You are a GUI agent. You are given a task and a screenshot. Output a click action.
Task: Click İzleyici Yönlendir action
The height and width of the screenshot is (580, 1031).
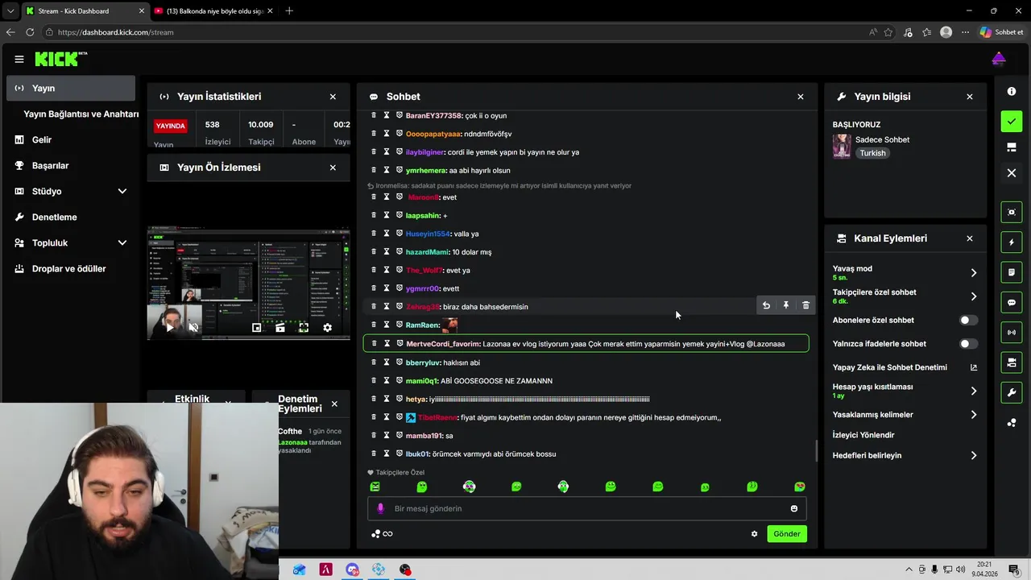point(863,435)
